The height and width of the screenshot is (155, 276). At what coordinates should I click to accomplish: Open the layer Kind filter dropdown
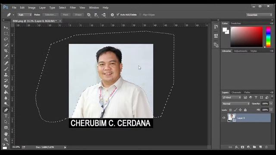coord(231,97)
